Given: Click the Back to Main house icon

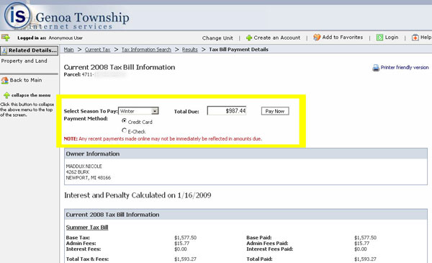Looking at the screenshot, I should [x=5, y=81].
